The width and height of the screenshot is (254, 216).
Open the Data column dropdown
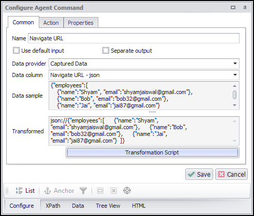pyautogui.click(x=235, y=75)
